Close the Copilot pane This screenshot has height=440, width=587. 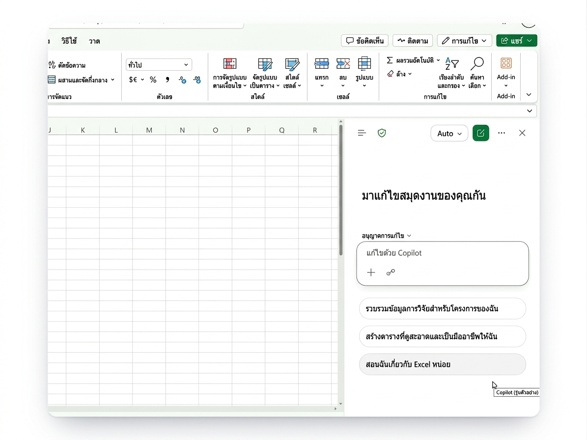(522, 133)
